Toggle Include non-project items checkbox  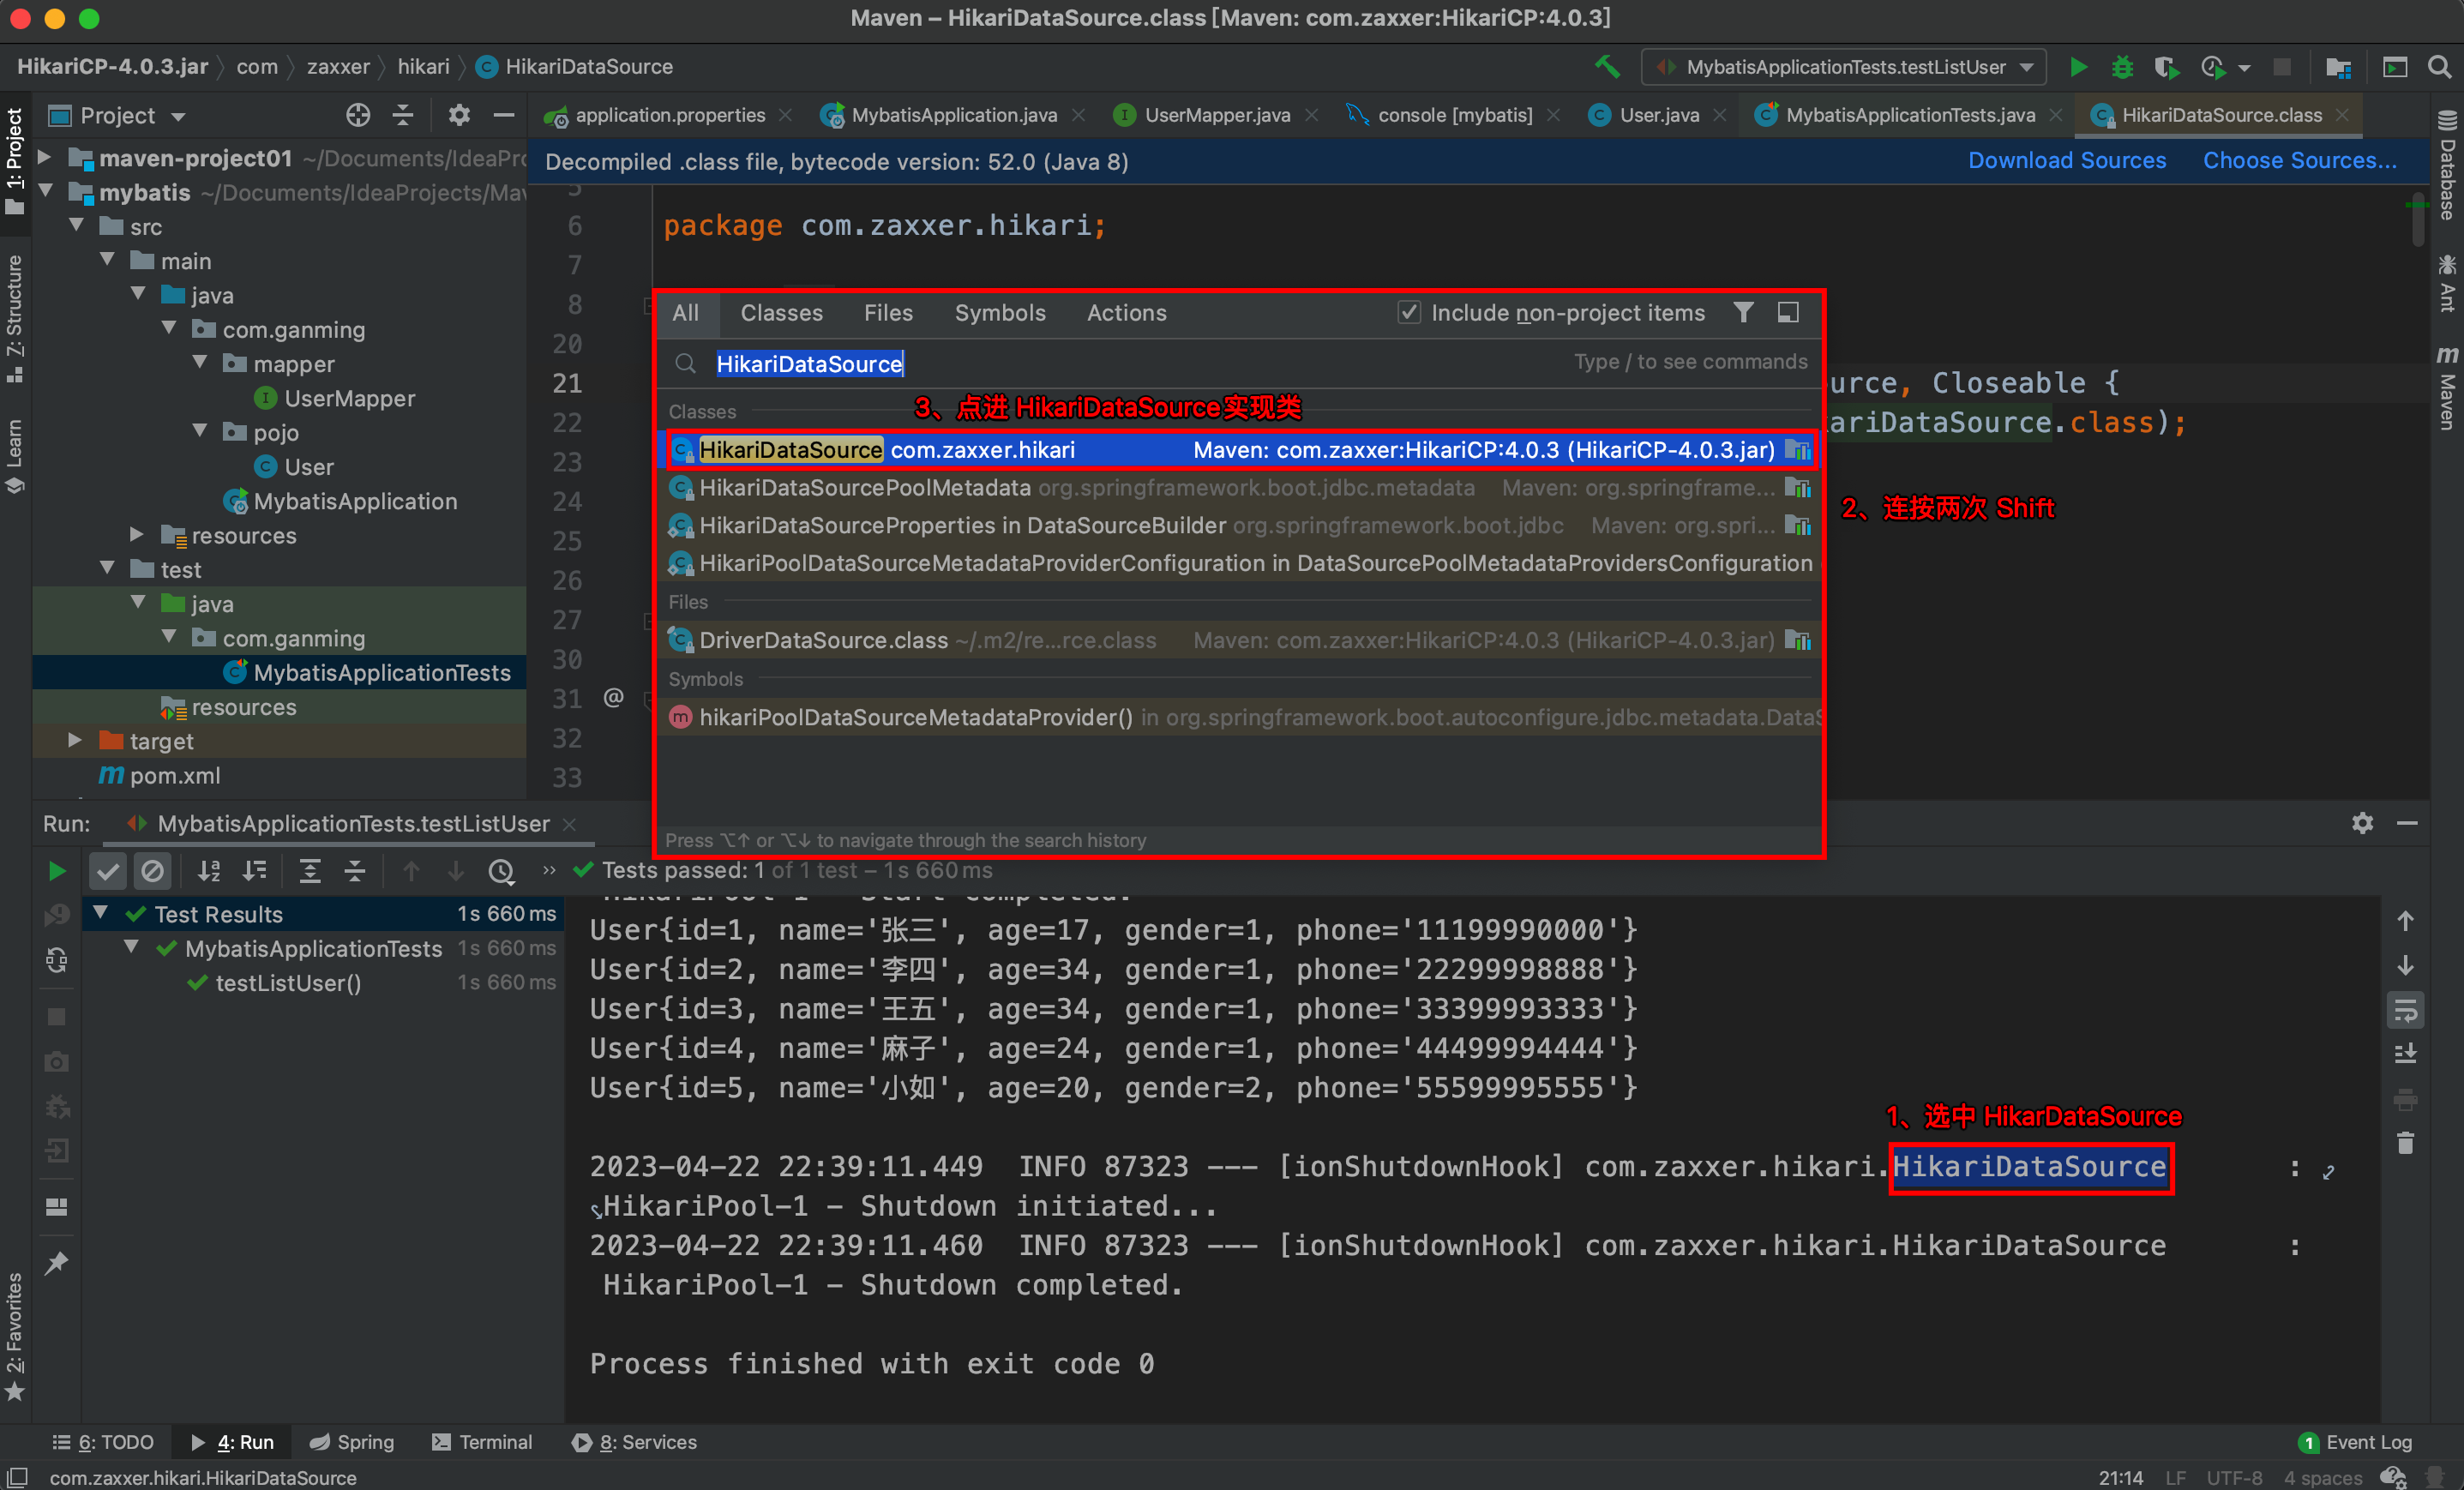pyautogui.click(x=1408, y=313)
